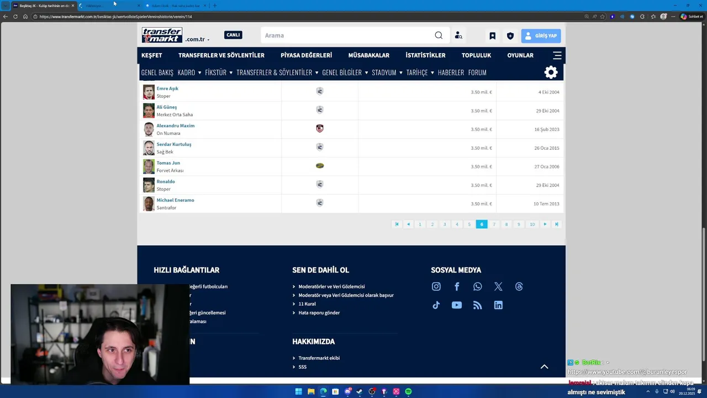This screenshot has height=398, width=707.
Task: Open Michael Eneramo player link
Action: [x=176, y=200]
